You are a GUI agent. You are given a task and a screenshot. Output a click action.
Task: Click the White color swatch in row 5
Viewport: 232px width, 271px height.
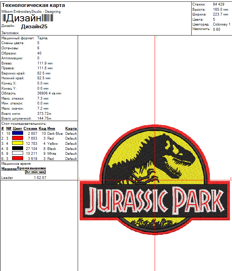click(18, 153)
